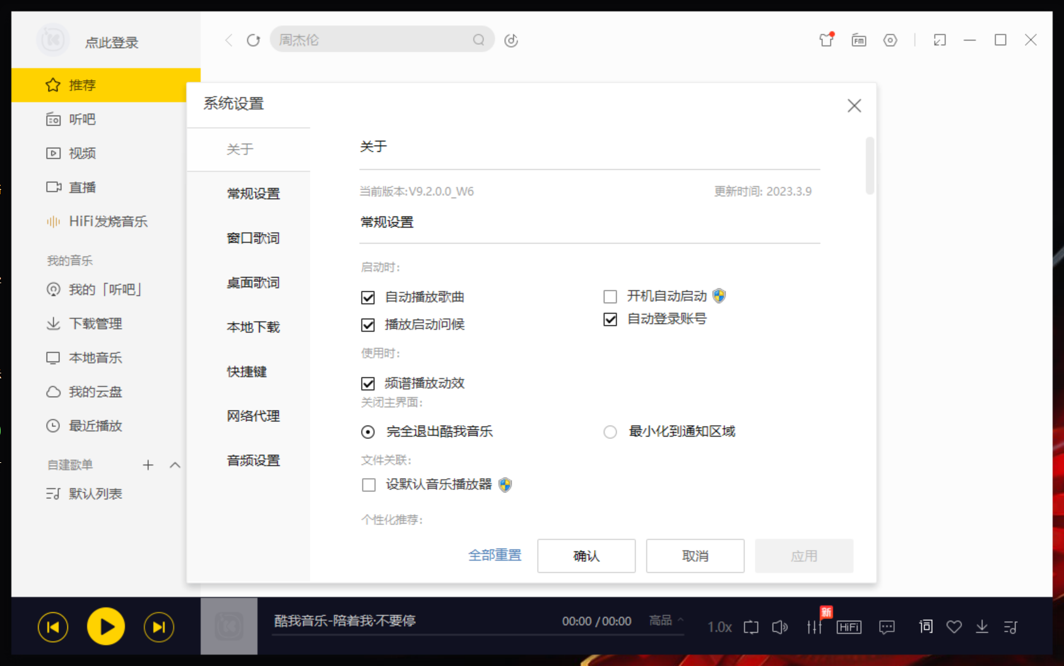
Task: Uncheck 播放启动问候 checkbox
Action: coord(368,325)
